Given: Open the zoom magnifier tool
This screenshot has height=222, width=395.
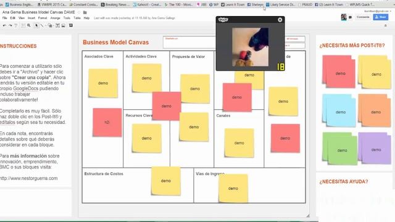Looking at the screenshot, I should (x=29, y=25).
